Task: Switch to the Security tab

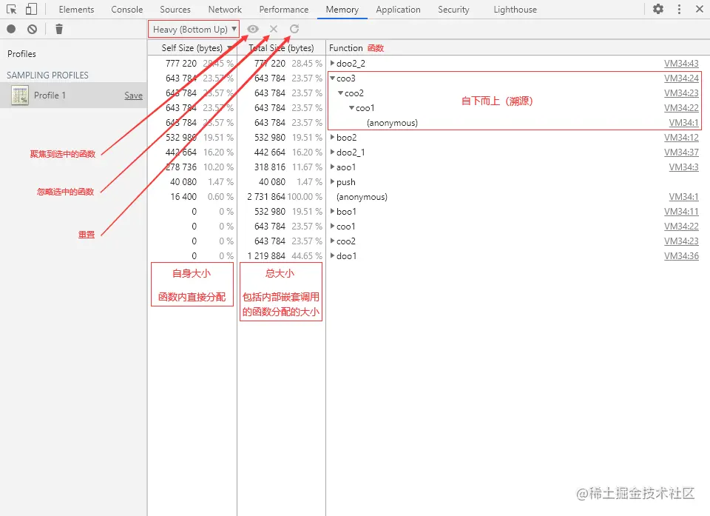Action: coord(453,10)
